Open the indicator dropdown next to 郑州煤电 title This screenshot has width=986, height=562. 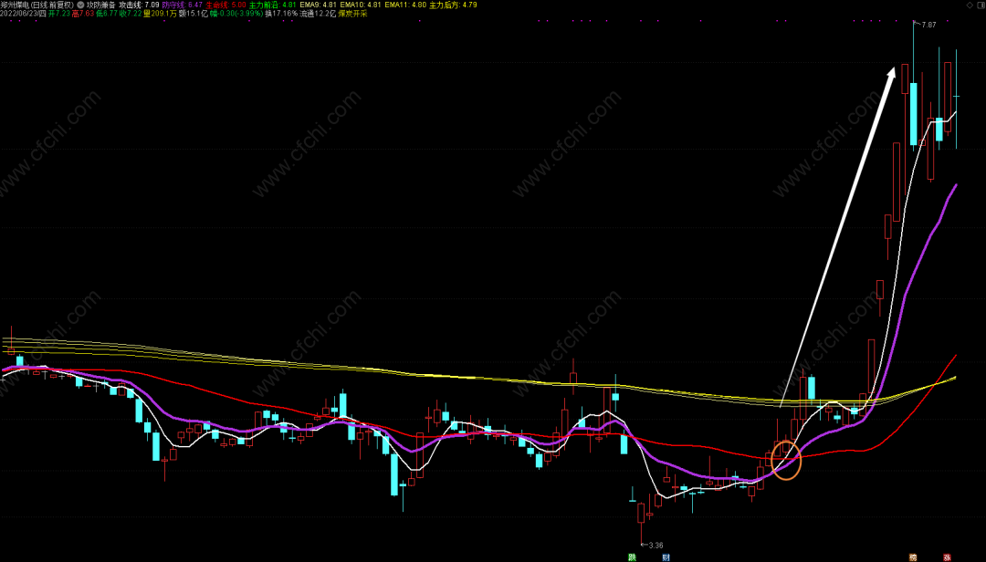80,5
